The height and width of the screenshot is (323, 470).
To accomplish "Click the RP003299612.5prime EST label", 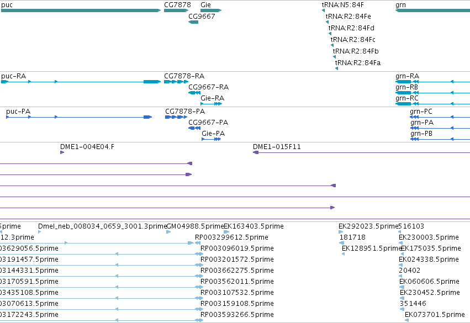I will coord(232,237).
